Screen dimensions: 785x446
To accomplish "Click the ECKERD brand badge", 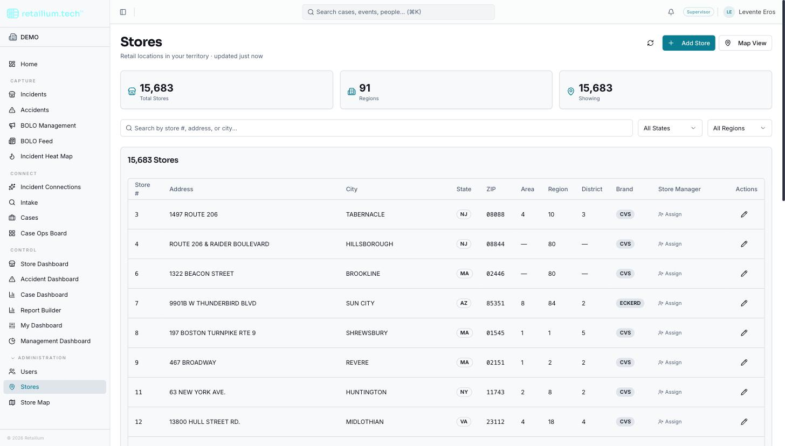I will click(630, 303).
